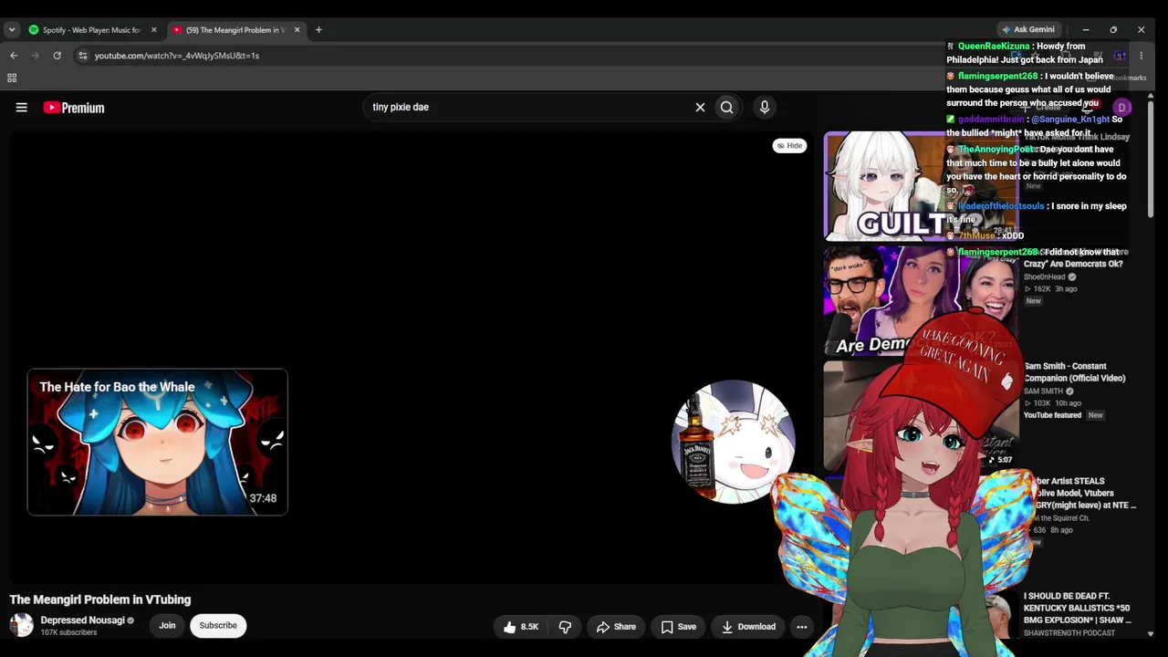Open 'Are Democrats Ok?' video title

point(1072,264)
